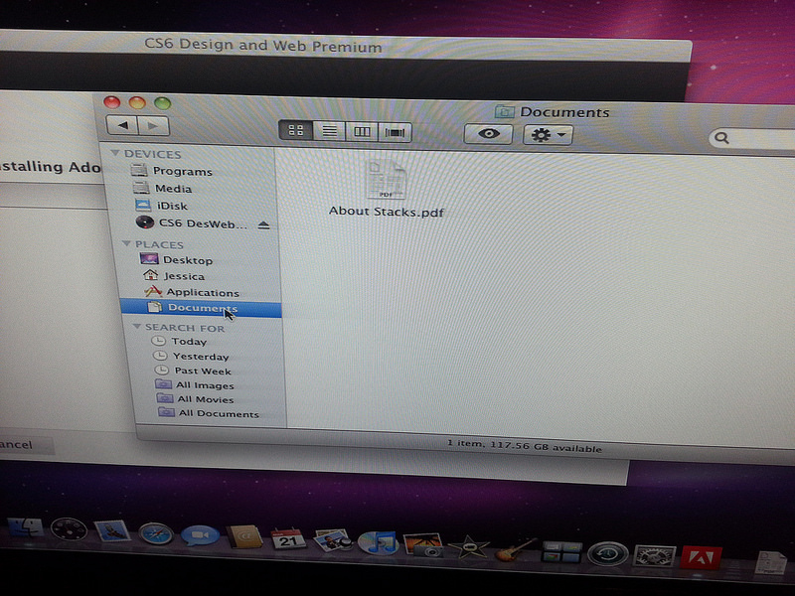Switch Finder to Cover Flow view
Viewport: 795px width, 596px height.
pyautogui.click(x=395, y=133)
